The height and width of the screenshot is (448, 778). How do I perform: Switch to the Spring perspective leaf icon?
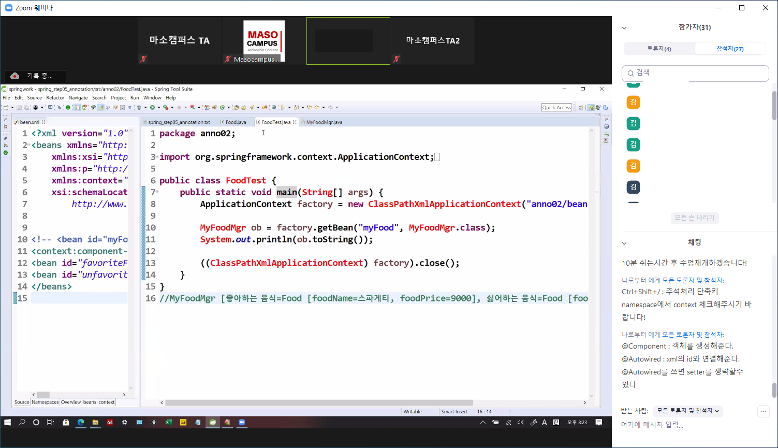point(591,108)
